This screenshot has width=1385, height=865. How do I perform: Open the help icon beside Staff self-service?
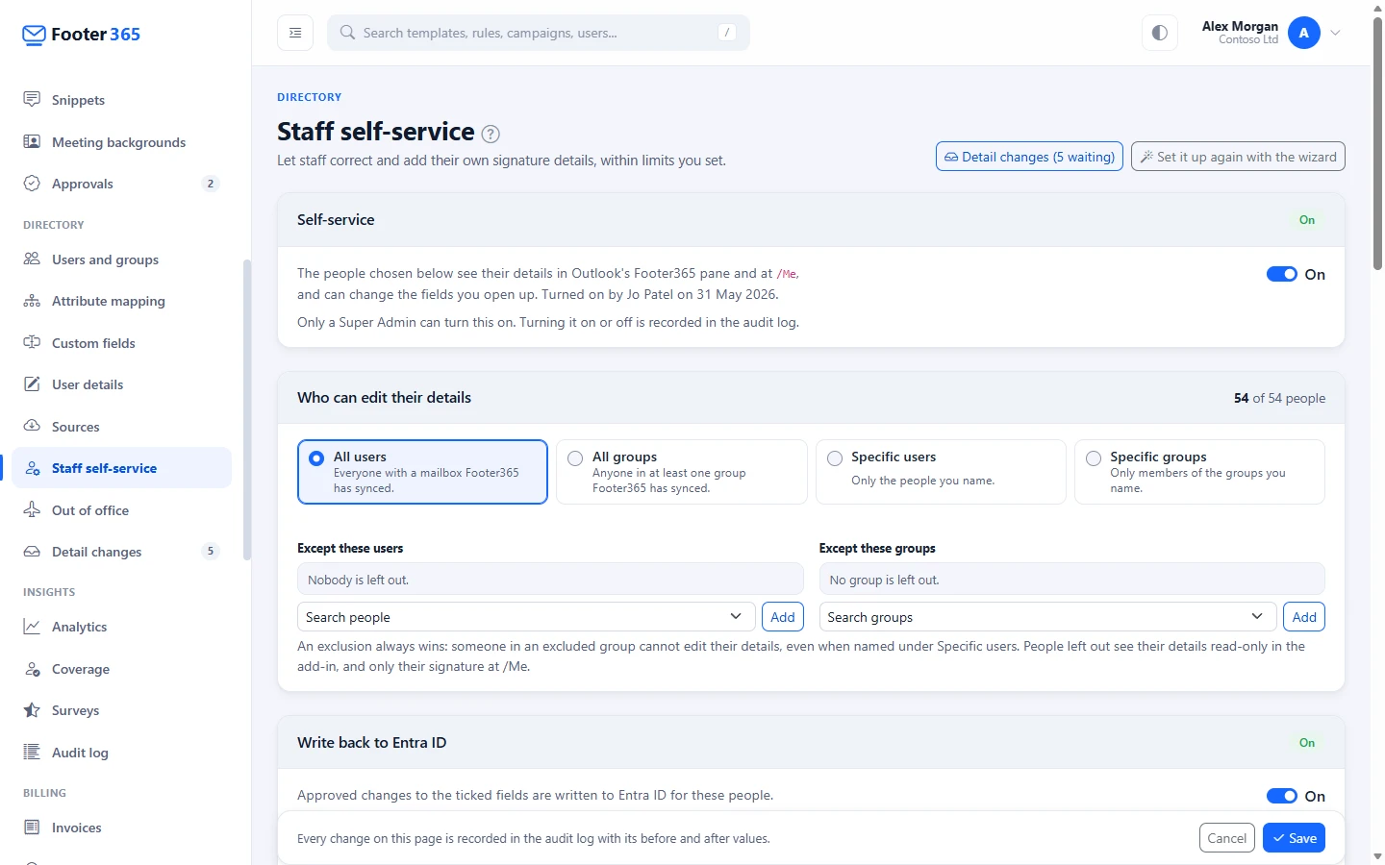click(x=491, y=134)
